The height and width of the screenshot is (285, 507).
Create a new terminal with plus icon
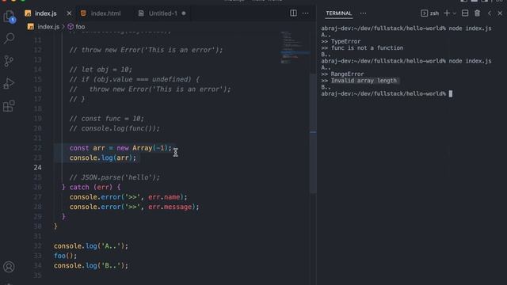(447, 13)
